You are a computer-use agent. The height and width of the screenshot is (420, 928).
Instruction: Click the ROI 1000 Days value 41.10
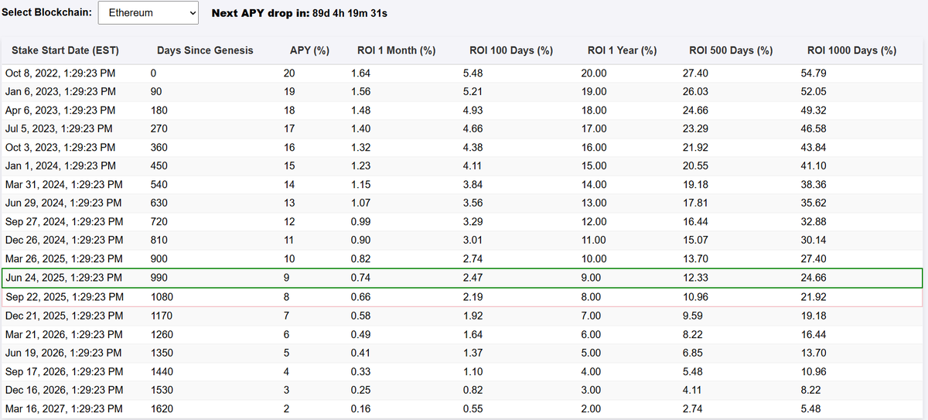pyautogui.click(x=813, y=166)
